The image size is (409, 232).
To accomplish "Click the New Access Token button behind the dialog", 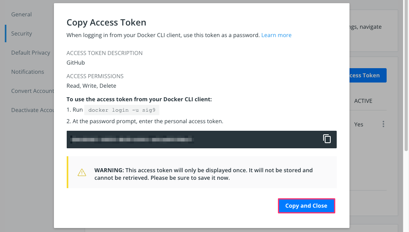I will 368,75.
